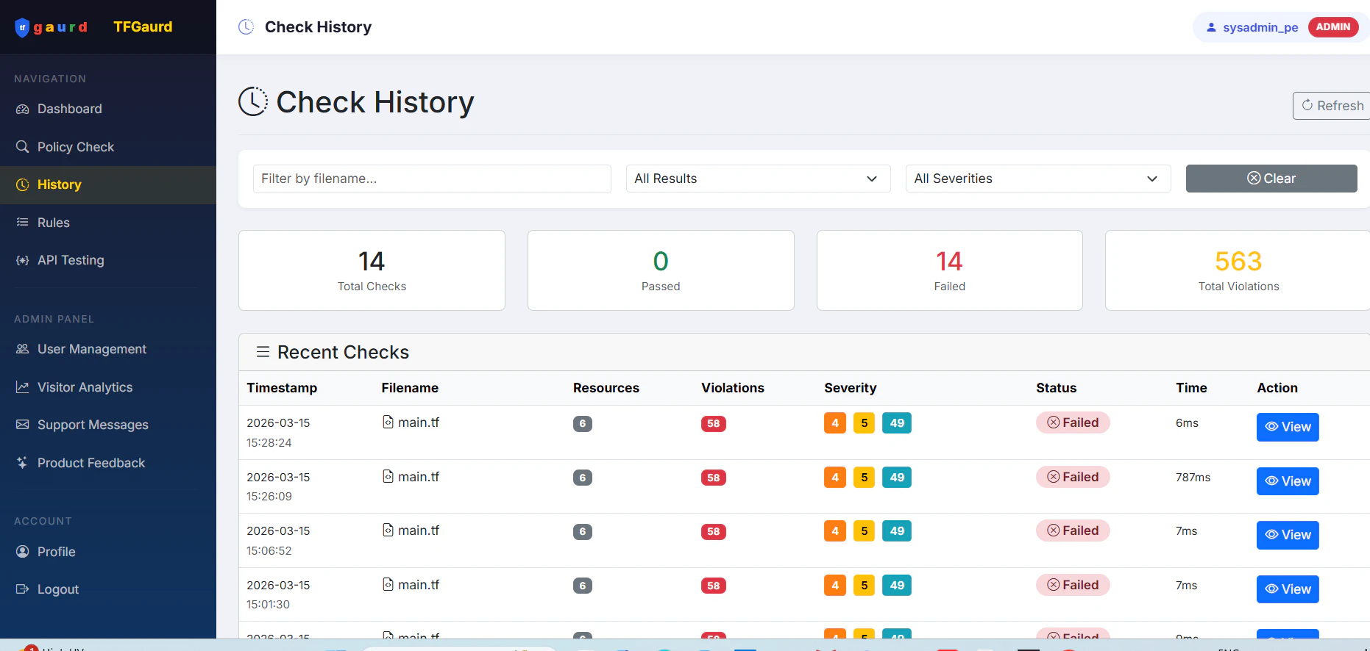Click the Policy Check magnifier icon
Screen dimensions: 1370x651
23,147
